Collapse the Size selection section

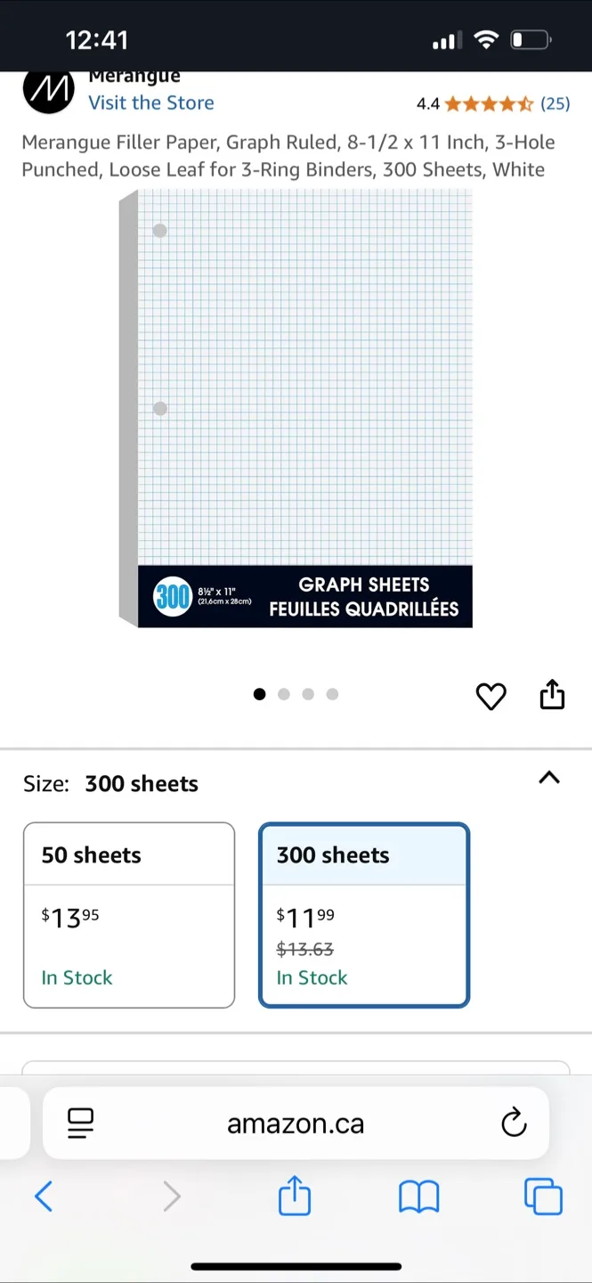point(548,778)
